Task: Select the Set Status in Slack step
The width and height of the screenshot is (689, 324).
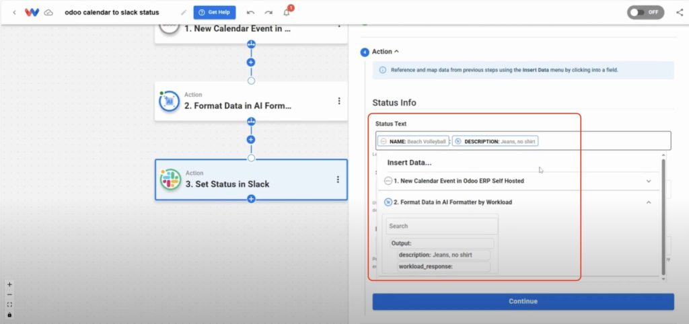Action: coord(251,179)
